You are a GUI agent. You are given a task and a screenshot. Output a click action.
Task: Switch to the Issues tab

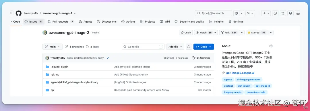34,22
